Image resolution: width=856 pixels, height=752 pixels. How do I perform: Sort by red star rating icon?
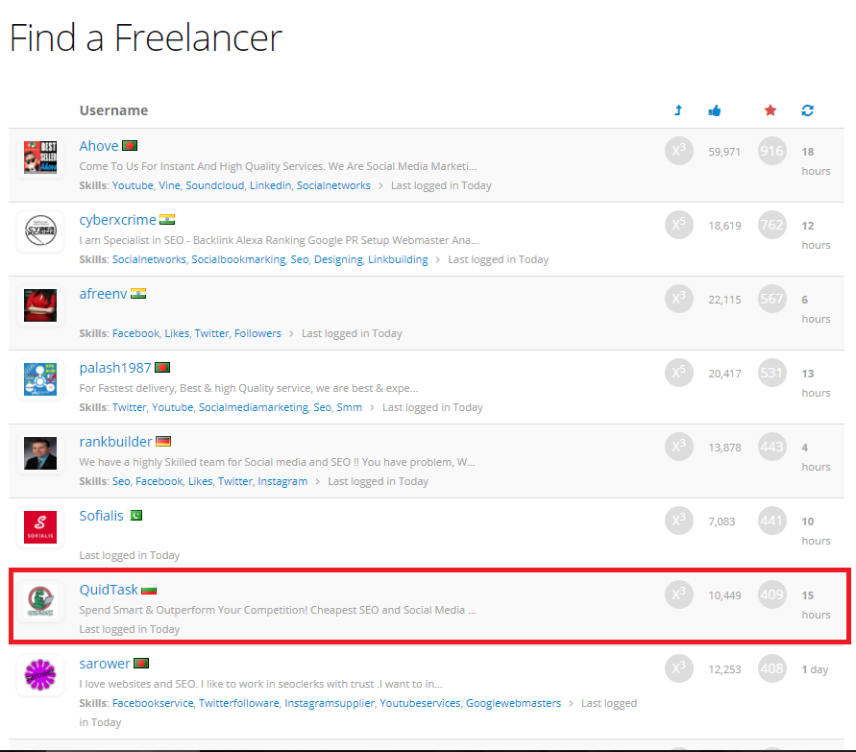770,110
